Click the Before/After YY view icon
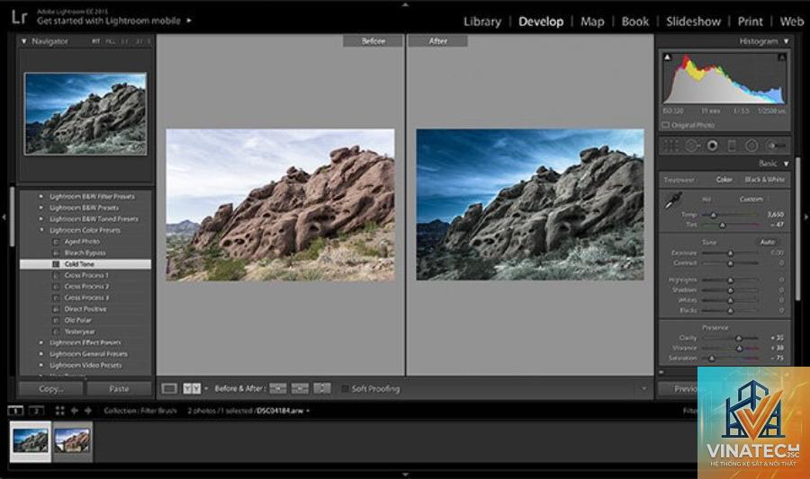Screen dimensions: 810x479 [x=192, y=388]
